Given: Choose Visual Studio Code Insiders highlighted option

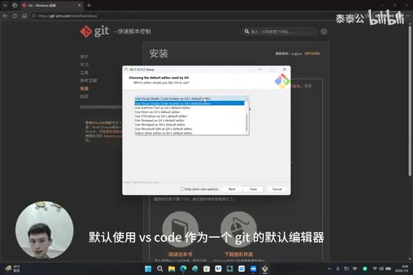Looking at the screenshot, I should pos(190,103).
